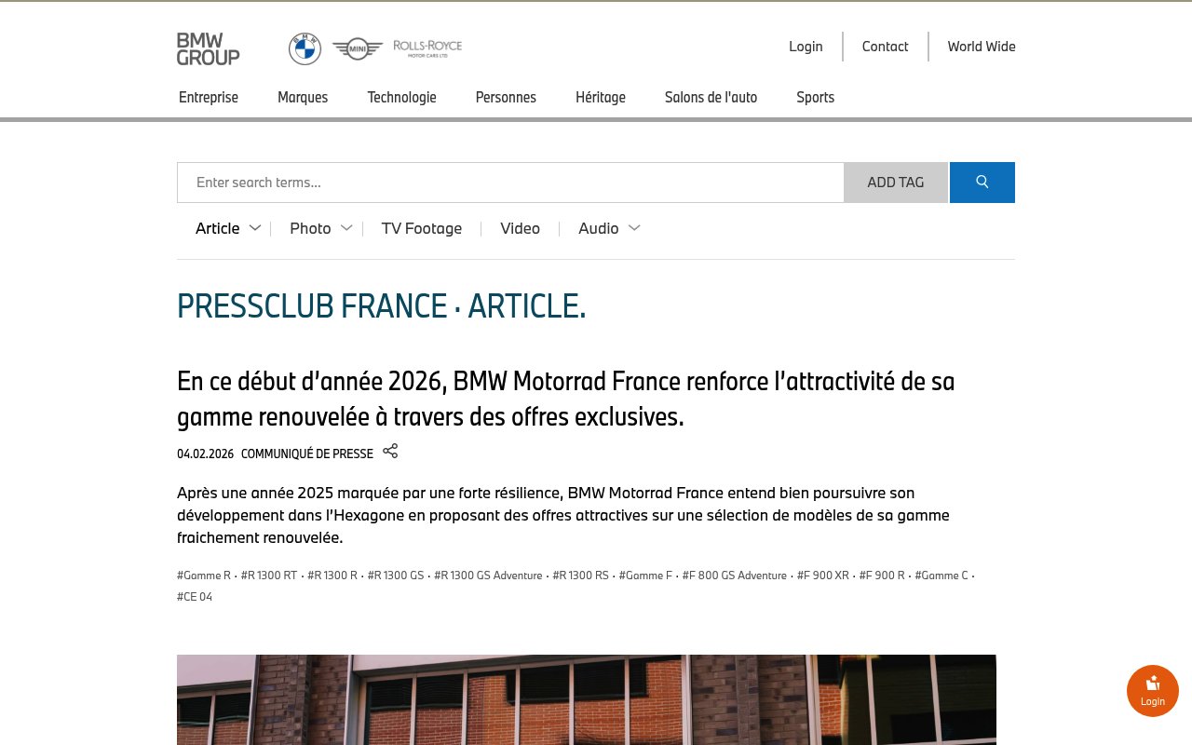
Task: Open the Marques menu
Action: 303,97
